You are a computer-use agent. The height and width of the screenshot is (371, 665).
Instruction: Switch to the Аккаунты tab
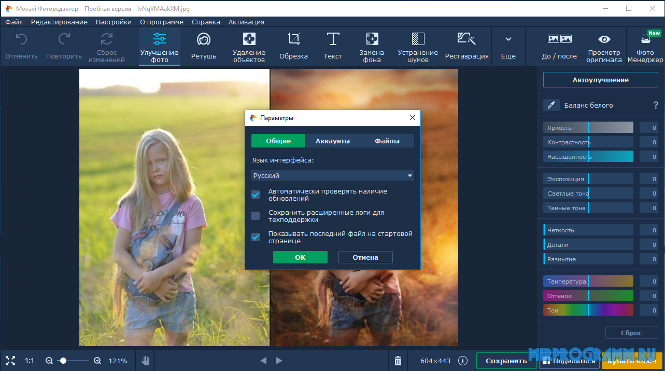pos(332,141)
